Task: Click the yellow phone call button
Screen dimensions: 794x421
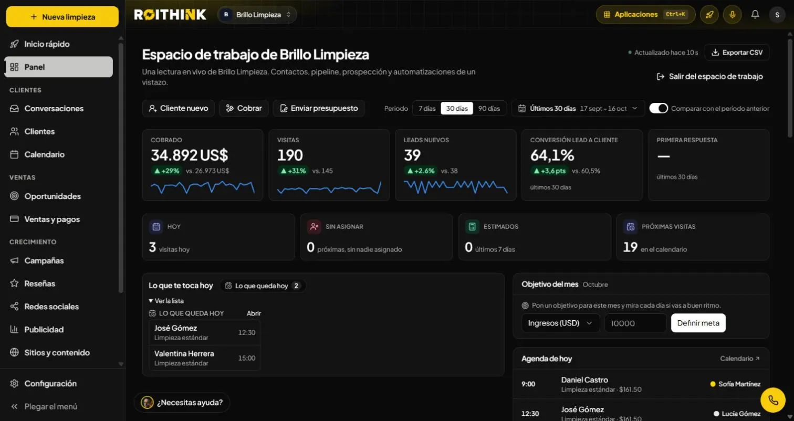Action: [x=772, y=400]
